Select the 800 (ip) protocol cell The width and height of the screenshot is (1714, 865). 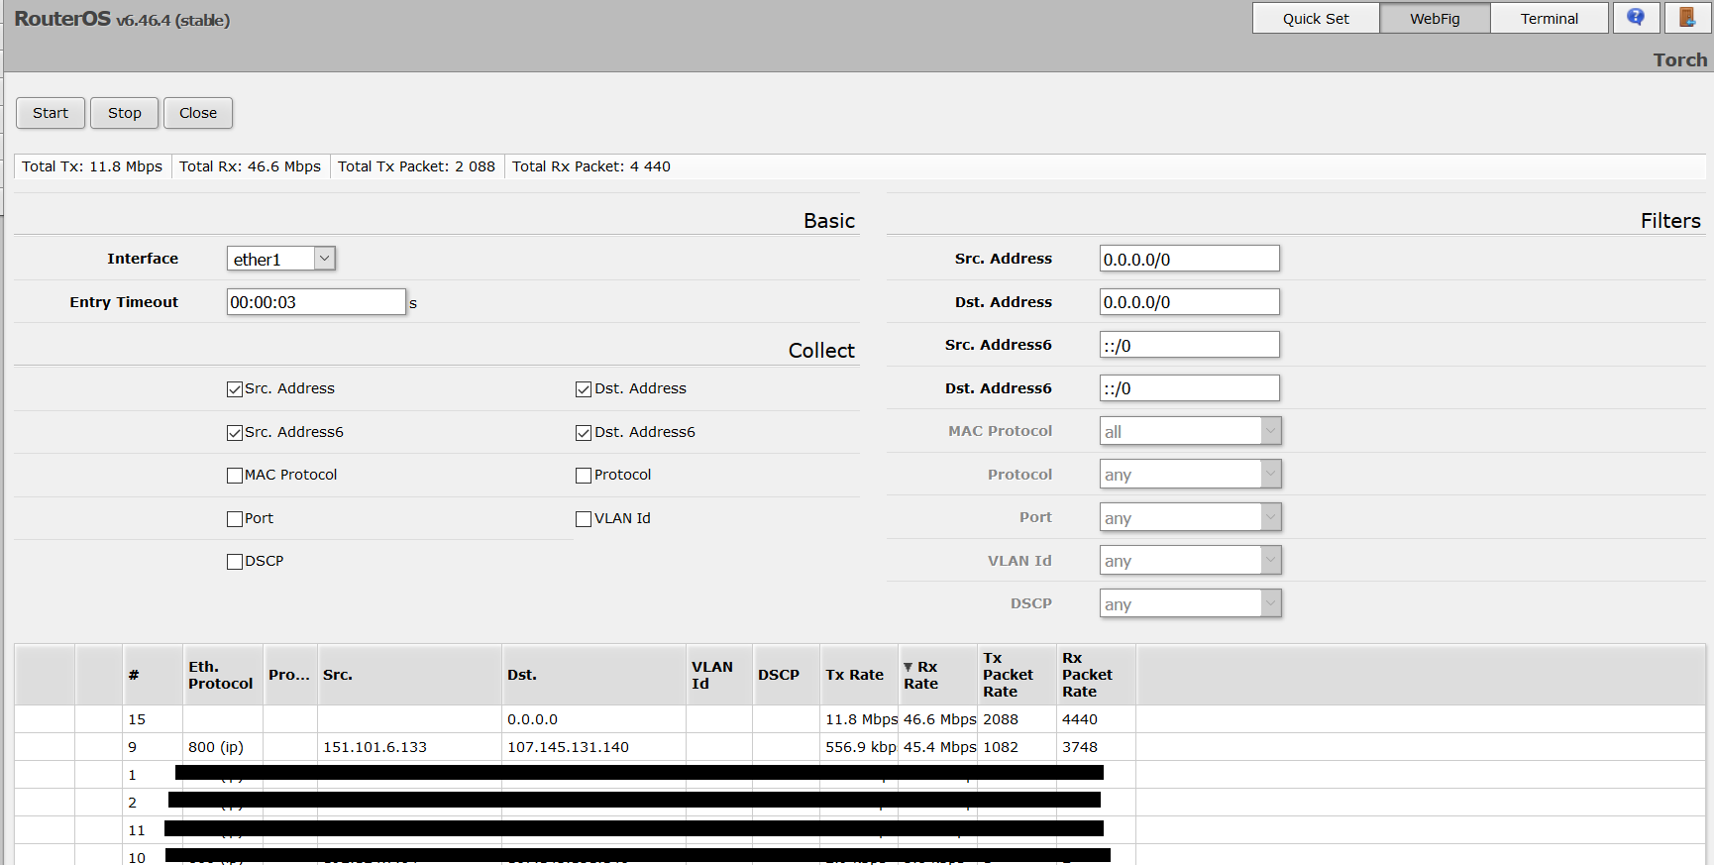(x=223, y=747)
